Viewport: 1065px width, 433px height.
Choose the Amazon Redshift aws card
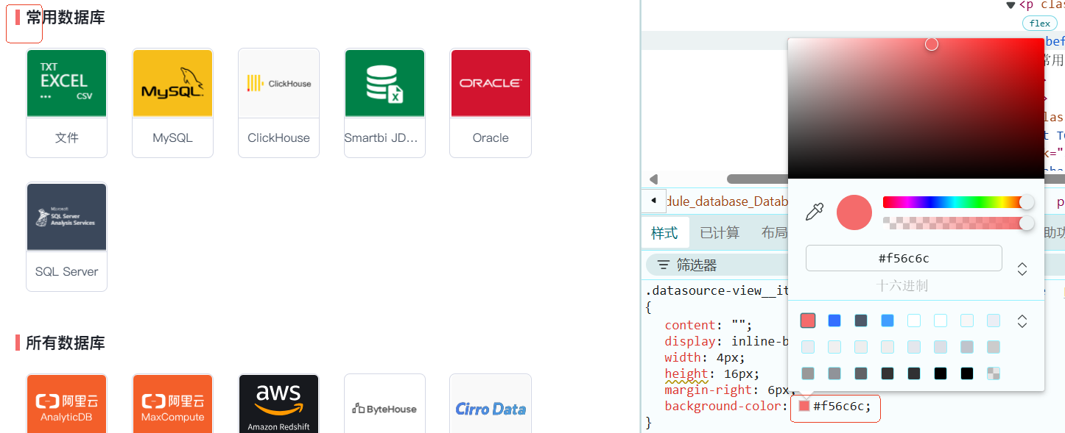278,403
